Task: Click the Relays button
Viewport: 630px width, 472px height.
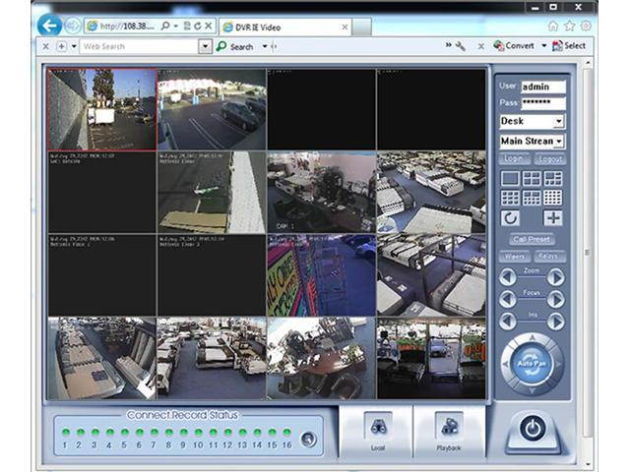Action: (x=548, y=256)
